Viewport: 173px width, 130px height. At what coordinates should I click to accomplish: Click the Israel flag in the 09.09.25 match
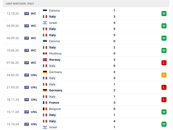click(x=45, y=23)
